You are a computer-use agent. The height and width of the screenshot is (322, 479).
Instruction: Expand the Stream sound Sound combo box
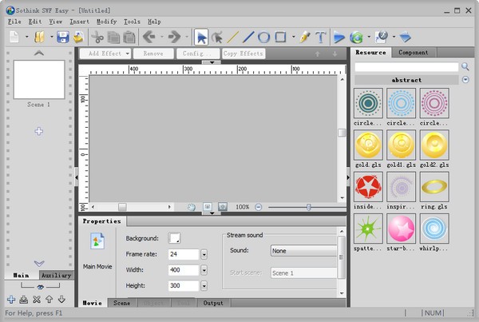303,250
